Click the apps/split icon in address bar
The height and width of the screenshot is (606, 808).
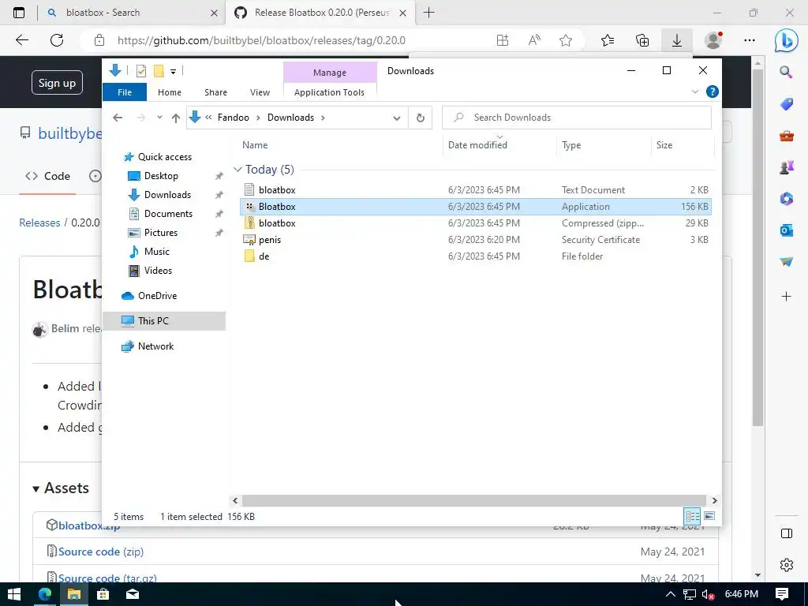click(x=503, y=40)
